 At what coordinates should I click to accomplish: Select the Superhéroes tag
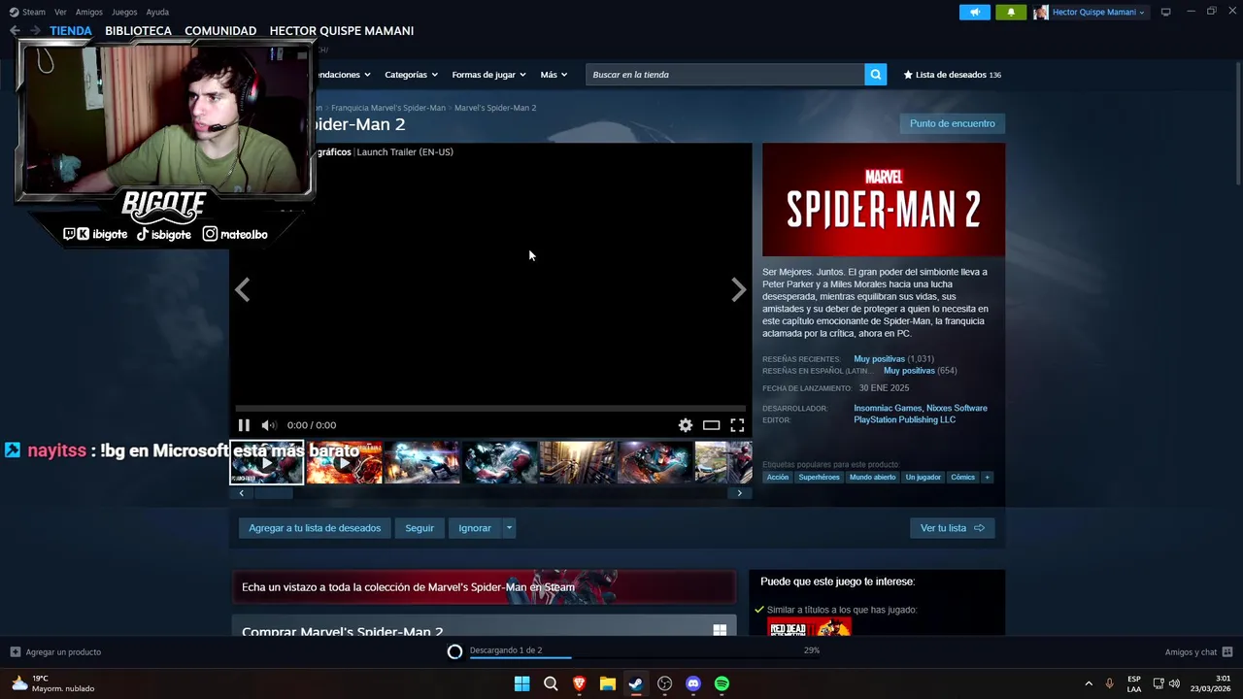point(819,477)
